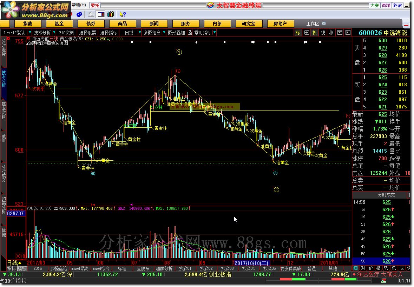
Task: Switch to 模板 bottom tab
Action: 22,268
